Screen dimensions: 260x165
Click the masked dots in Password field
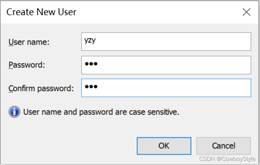click(x=91, y=64)
